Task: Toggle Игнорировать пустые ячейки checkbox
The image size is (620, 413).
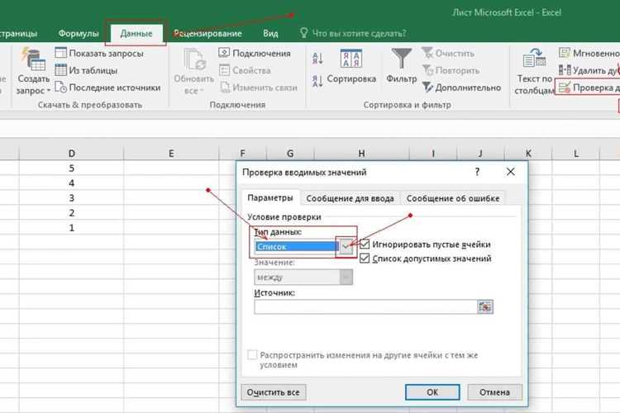Action: (365, 244)
